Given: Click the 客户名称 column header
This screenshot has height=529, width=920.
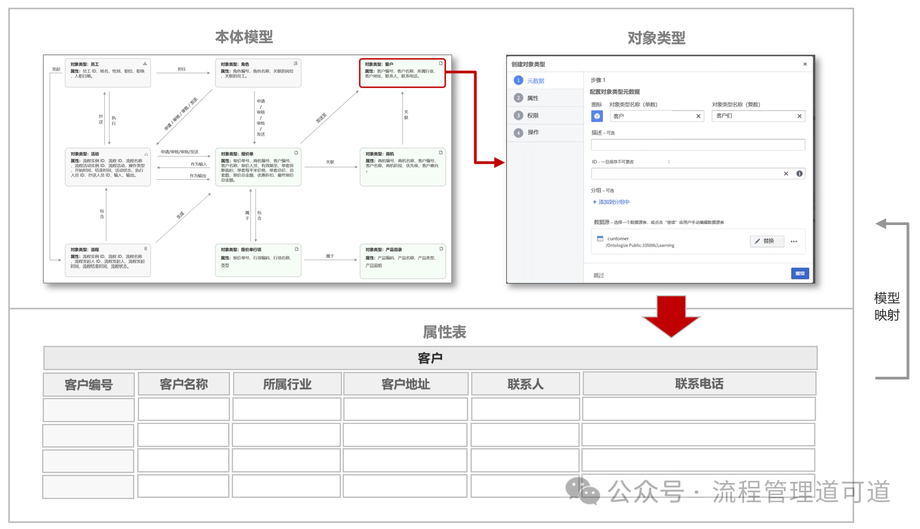Looking at the screenshot, I should (184, 384).
